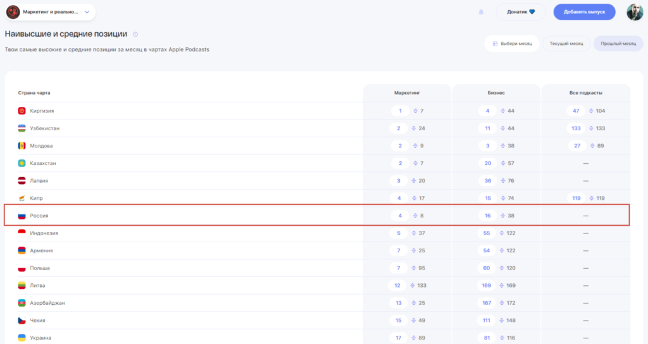
Task: Open the user profile avatar
Action: pyautogui.click(x=634, y=12)
